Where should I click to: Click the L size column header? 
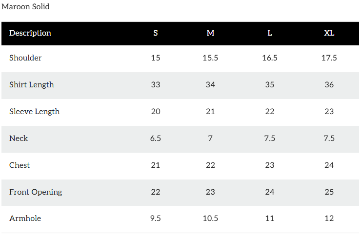[270, 33]
